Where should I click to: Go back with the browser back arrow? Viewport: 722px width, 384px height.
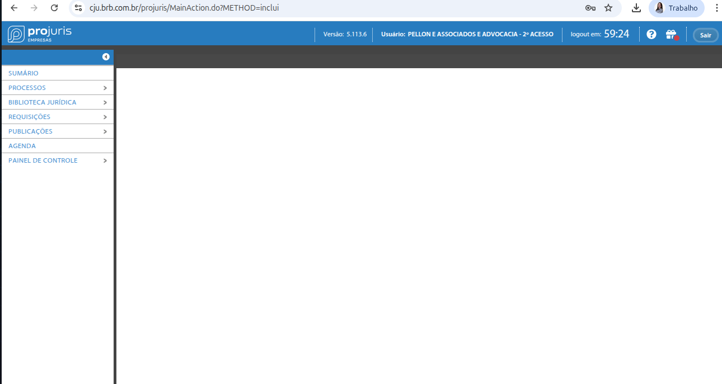[15, 8]
